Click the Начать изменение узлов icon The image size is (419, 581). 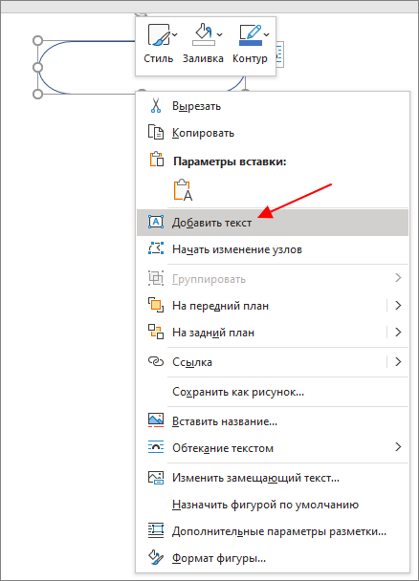pos(156,248)
